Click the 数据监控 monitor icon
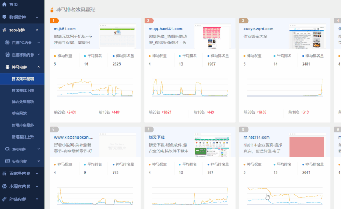This screenshot has height=209, width=341. pos(4,17)
